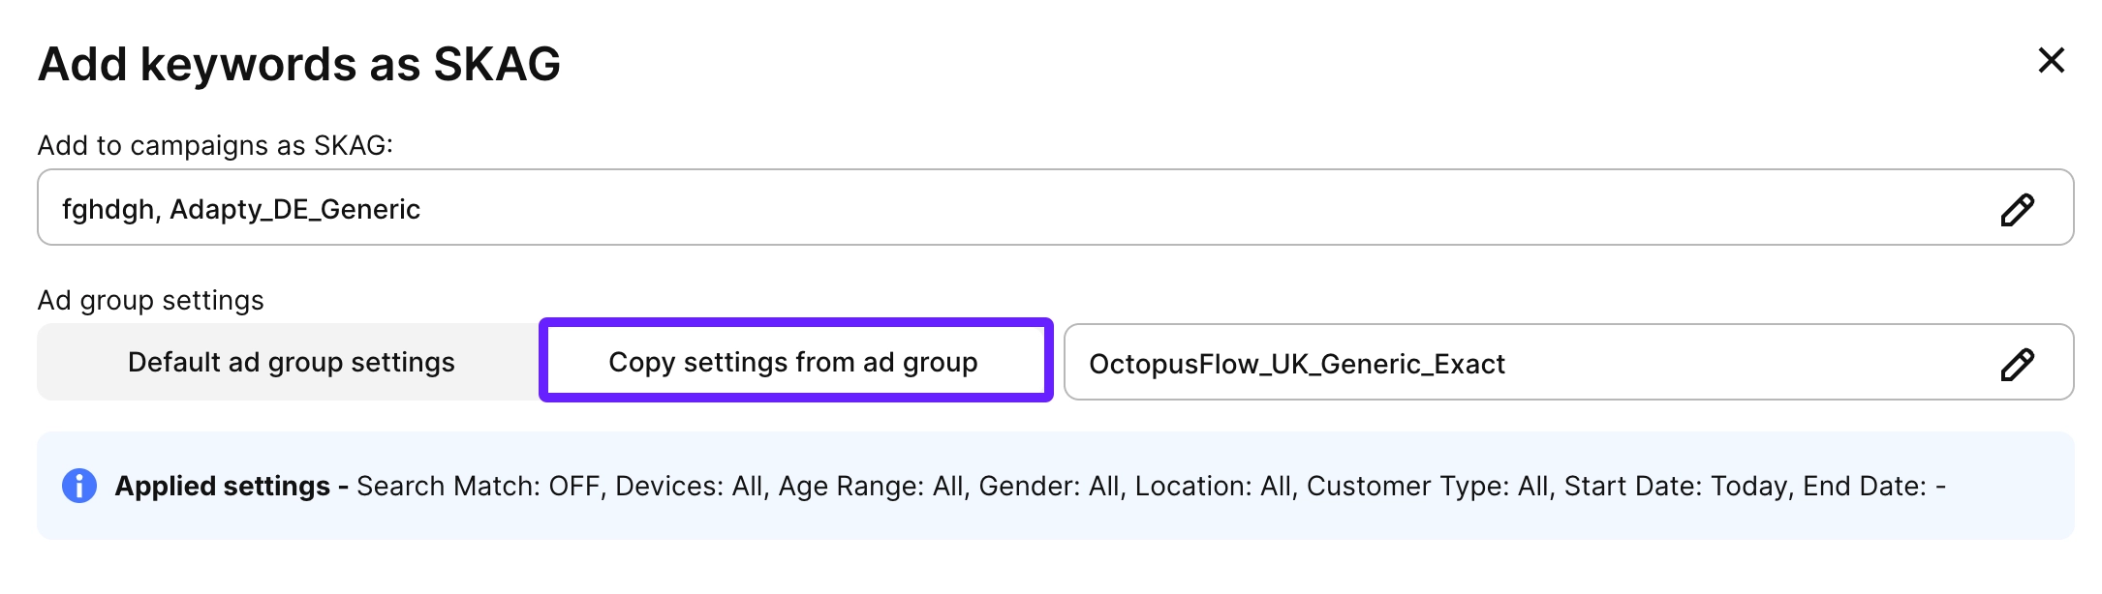Click the Add keywords as SKAG heading
Screen dimensions: 2102x594
[298, 64]
